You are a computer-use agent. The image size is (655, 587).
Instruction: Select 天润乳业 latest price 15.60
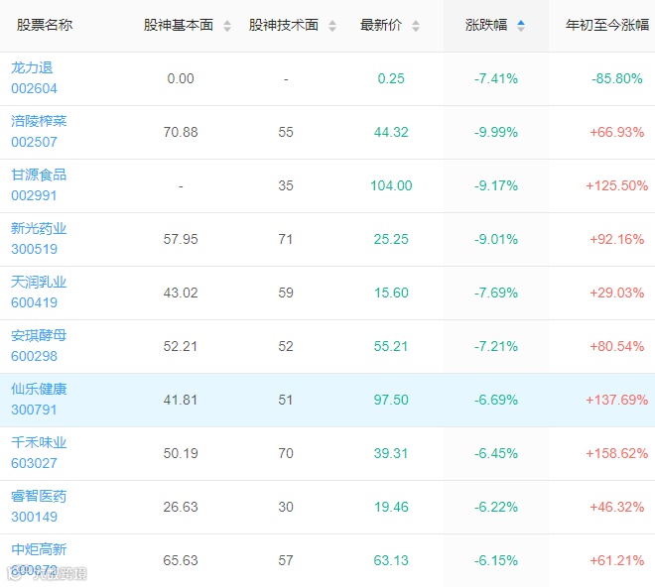point(391,293)
